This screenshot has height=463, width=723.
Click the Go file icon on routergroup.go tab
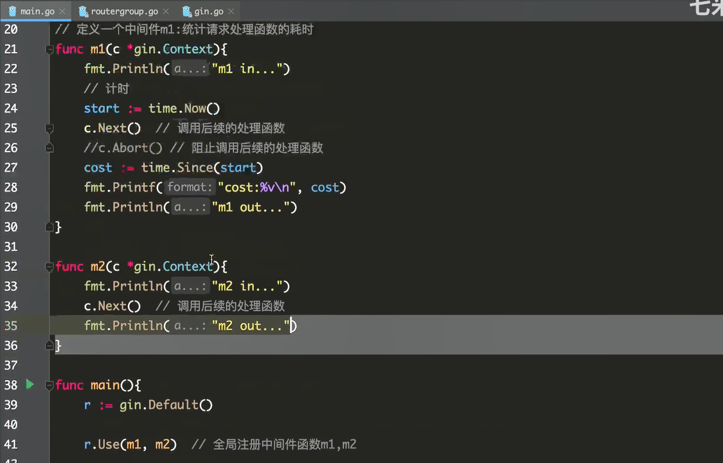coord(83,11)
